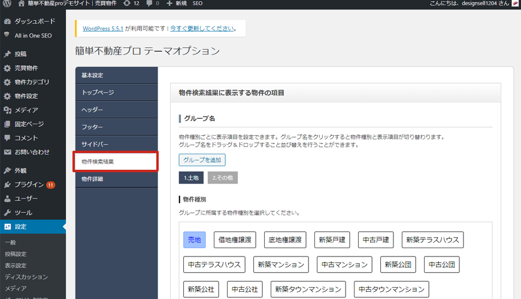Viewport: 521px width, 299px height.
Task: Click the user avatar in top right
Action: click(x=514, y=4)
